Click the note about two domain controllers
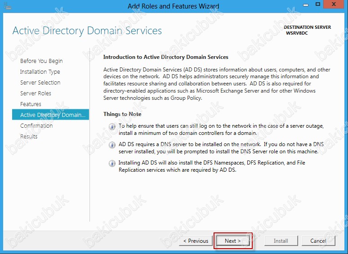Viewport: 348px width, 254px height. [x=221, y=129]
